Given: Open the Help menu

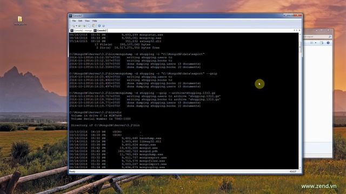Looking at the screenshot, I should pos(95,20).
